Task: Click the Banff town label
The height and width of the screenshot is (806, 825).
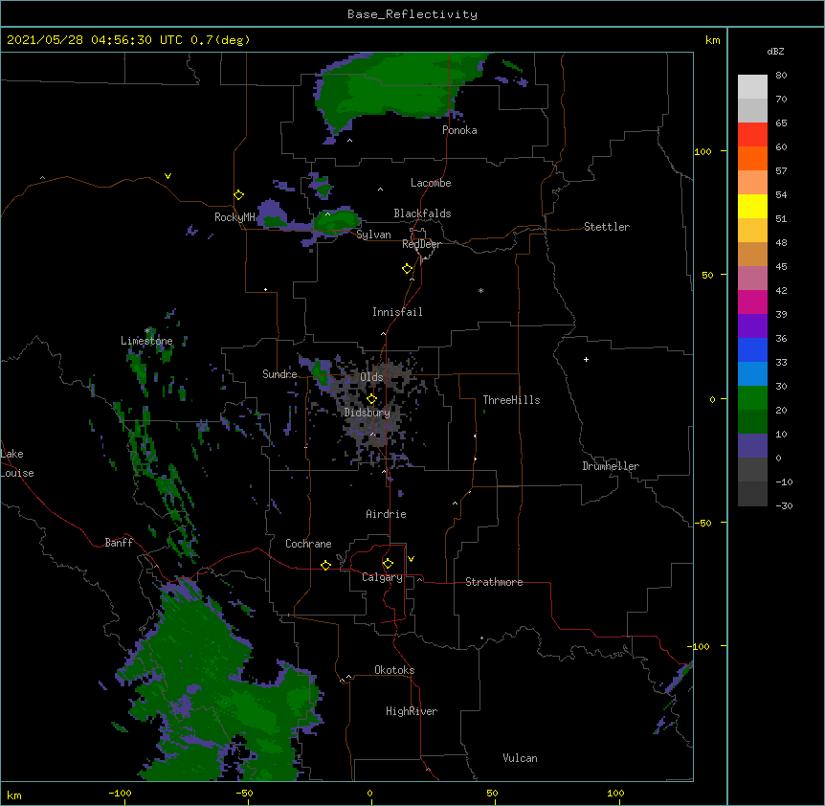Action: point(119,543)
